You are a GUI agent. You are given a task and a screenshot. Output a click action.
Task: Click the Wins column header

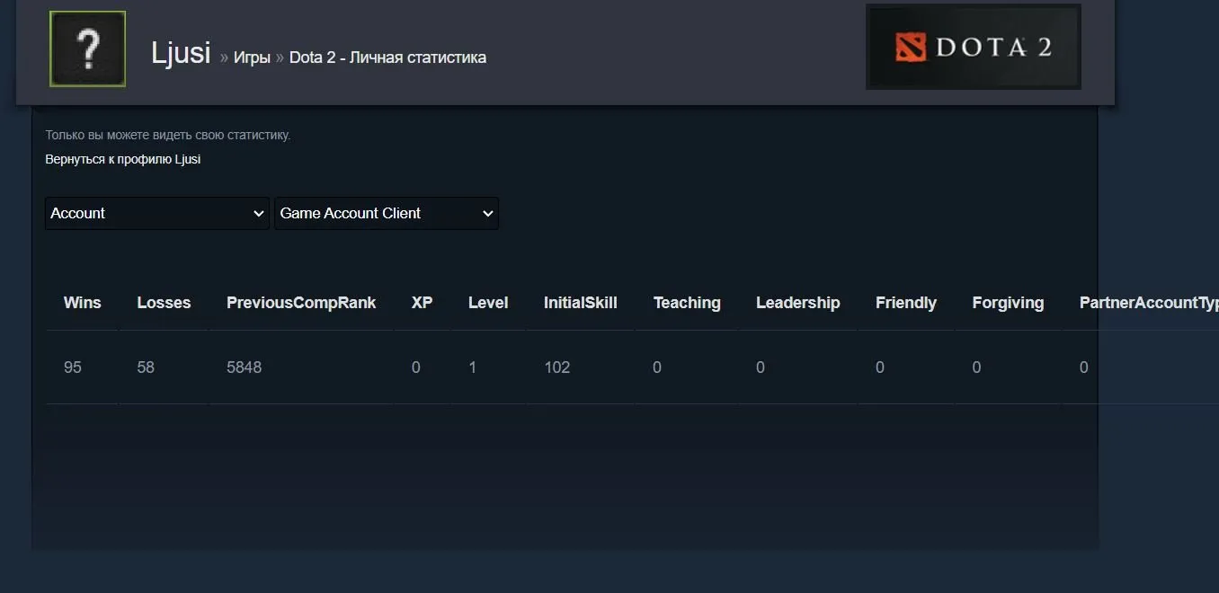(83, 303)
